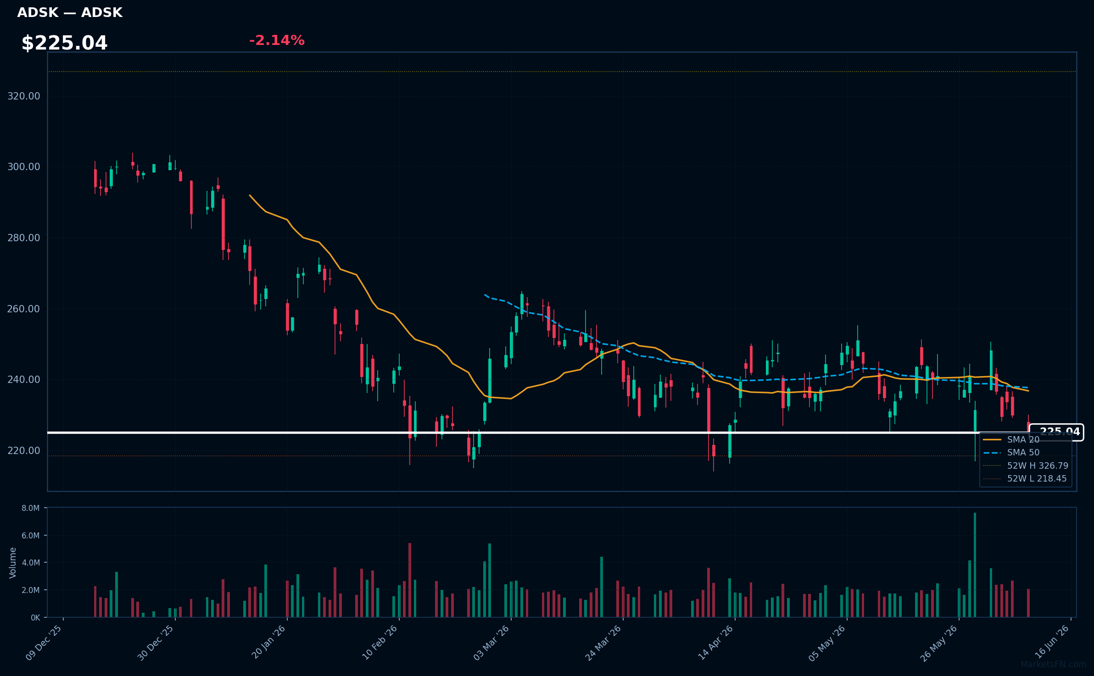
Task: Click the 300.00 price axis label
Action: tap(24, 166)
